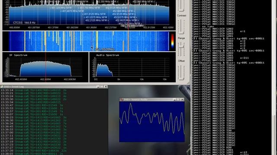The height and width of the screenshot is (155, 277).
Task: Select the 15:36:07 event log entry
Action: click(x=32, y=114)
